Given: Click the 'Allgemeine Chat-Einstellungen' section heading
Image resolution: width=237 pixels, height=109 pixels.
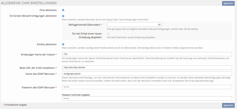Looking at the screenshot, I should tap(29, 3).
